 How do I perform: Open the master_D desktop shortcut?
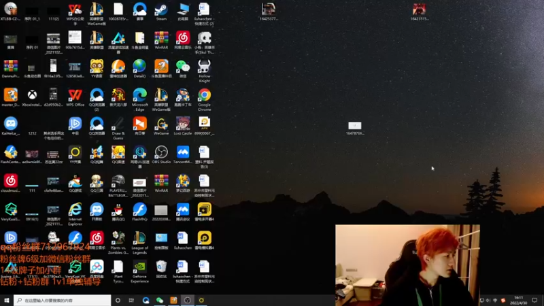pos(11,95)
